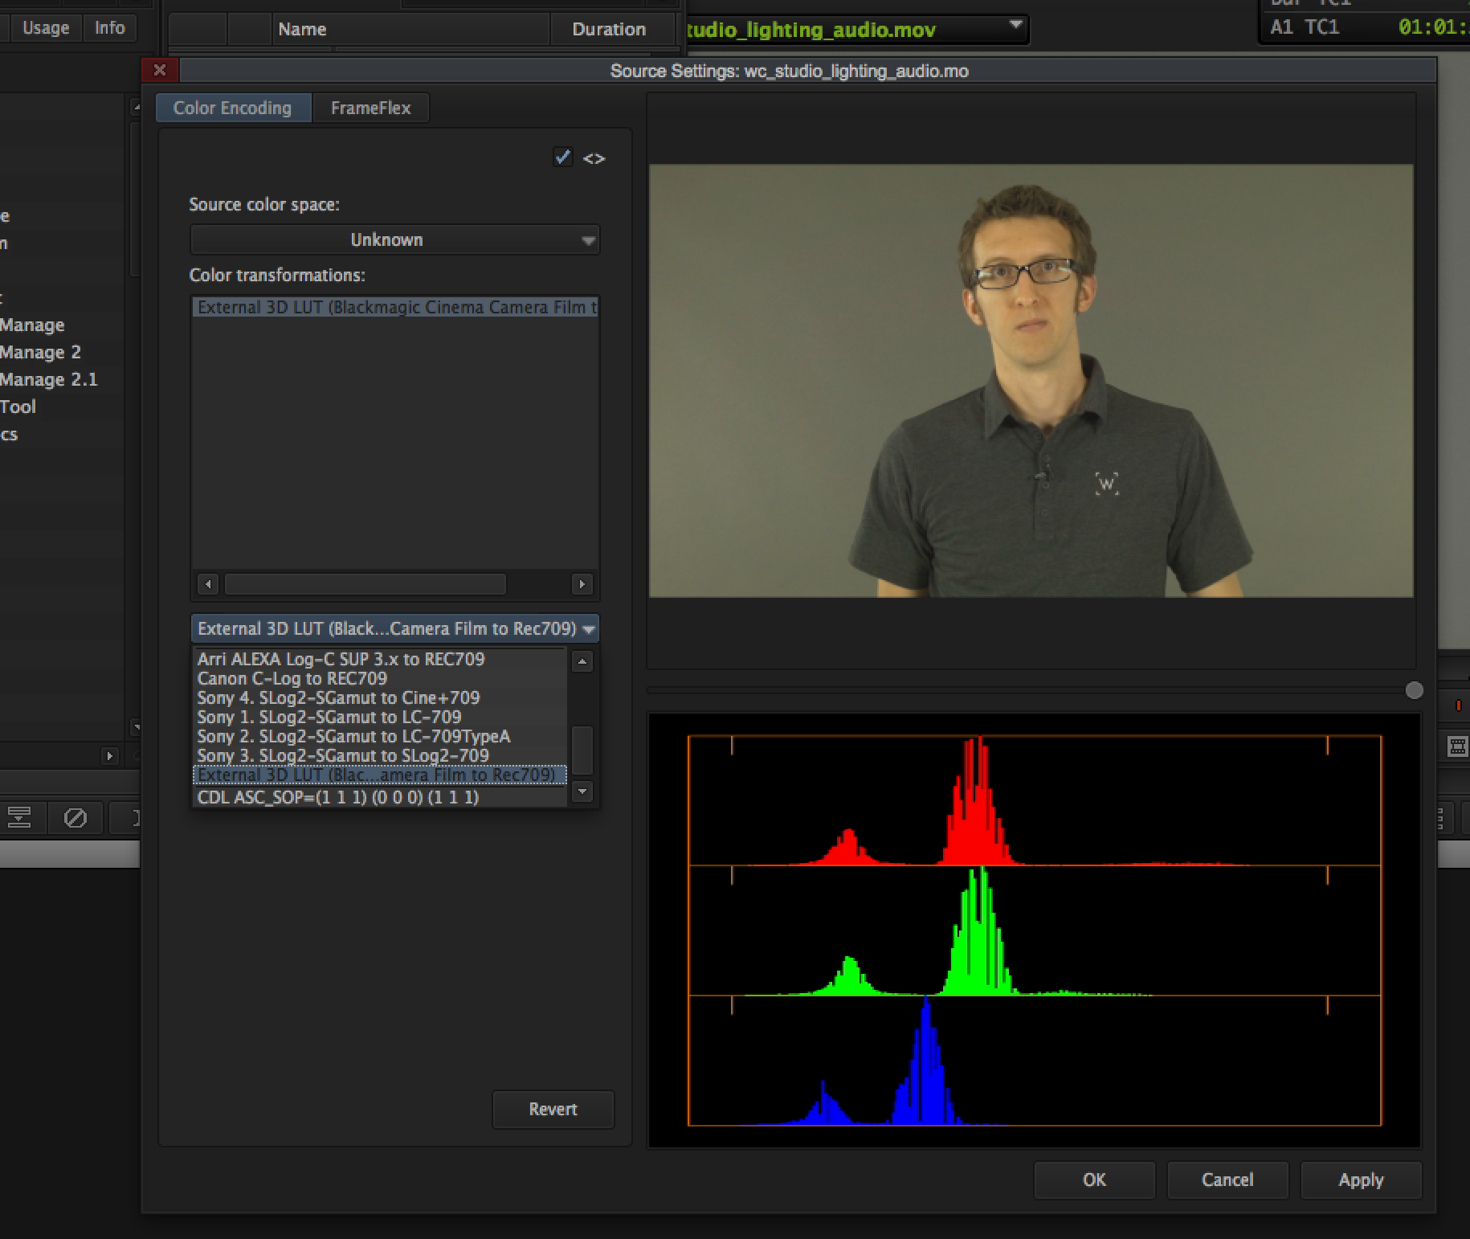Click the blue channel histogram
The image size is (1470, 1239).
pos(1035,1061)
